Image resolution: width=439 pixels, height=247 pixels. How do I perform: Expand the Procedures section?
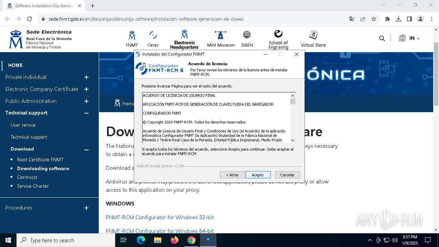click(x=86, y=208)
